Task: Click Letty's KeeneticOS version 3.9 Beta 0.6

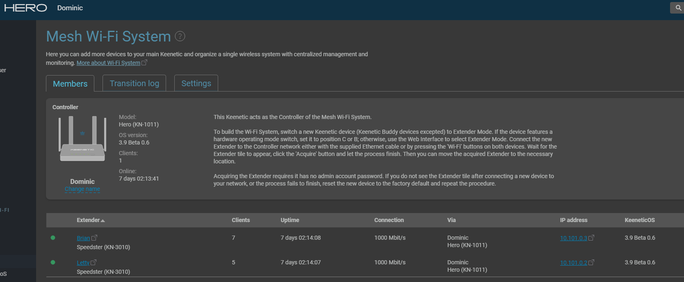Action: (x=640, y=262)
